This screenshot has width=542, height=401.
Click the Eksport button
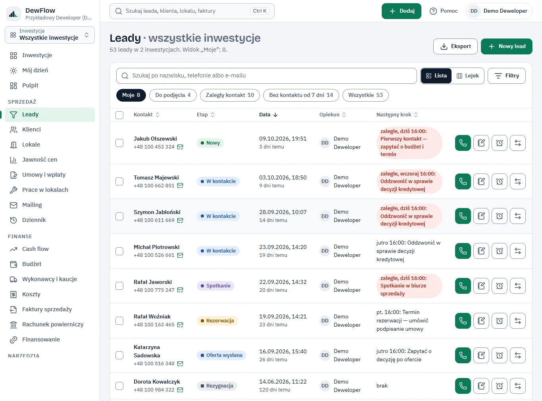tap(456, 46)
